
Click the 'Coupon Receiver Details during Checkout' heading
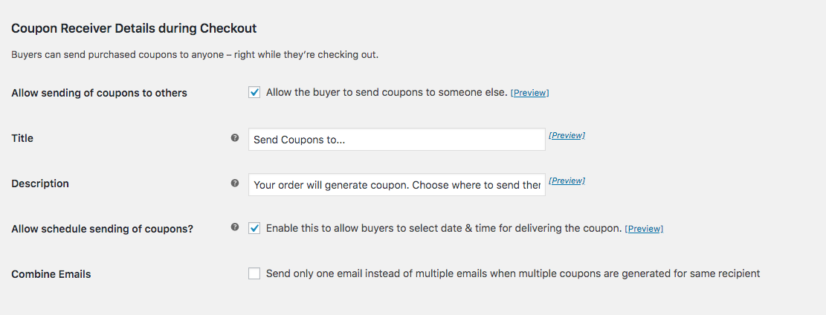pos(134,28)
